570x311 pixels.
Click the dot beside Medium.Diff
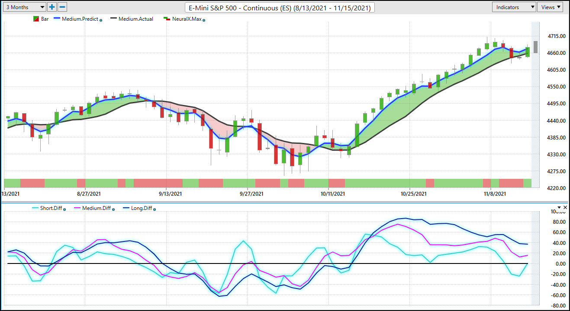pyautogui.click(x=113, y=209)
